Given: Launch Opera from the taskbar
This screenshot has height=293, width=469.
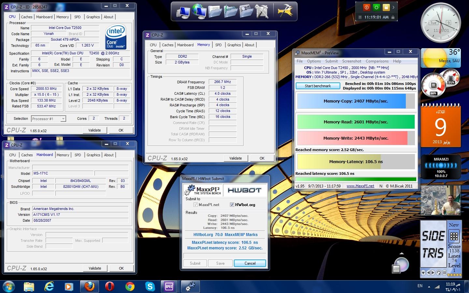Looking at the screenshot, I should click(x=110, y=286).
